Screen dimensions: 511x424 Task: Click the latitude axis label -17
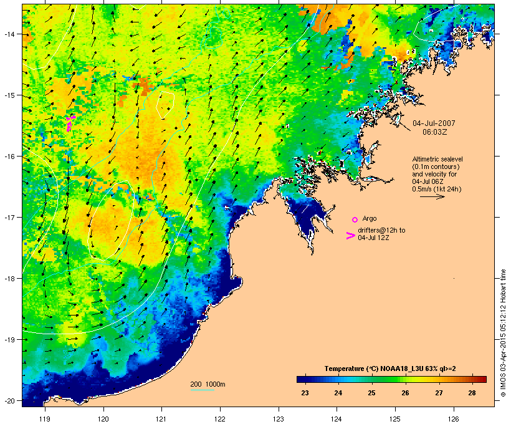tap(9, 218)
